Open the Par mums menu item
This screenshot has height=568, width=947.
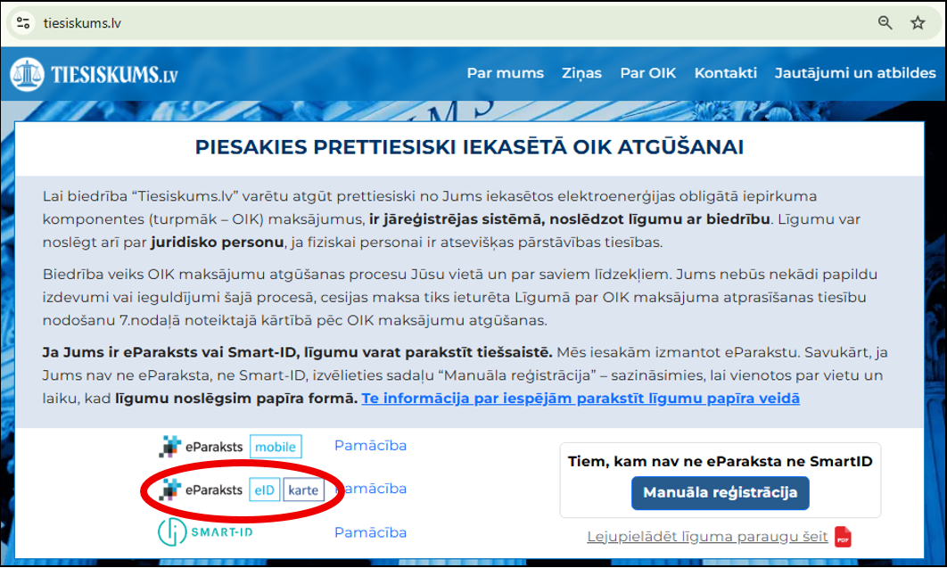(x=505, y=73)
